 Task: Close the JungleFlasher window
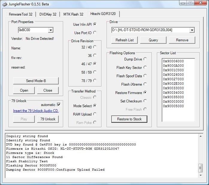coord(200,3)
